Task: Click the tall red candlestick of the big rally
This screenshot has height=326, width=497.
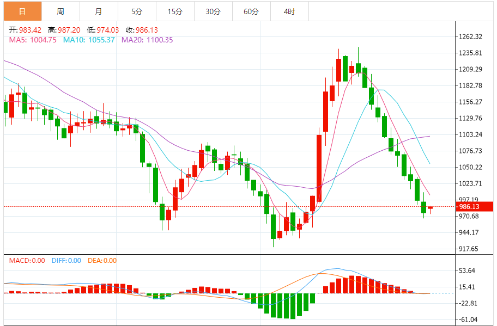Action: [319, 168]
